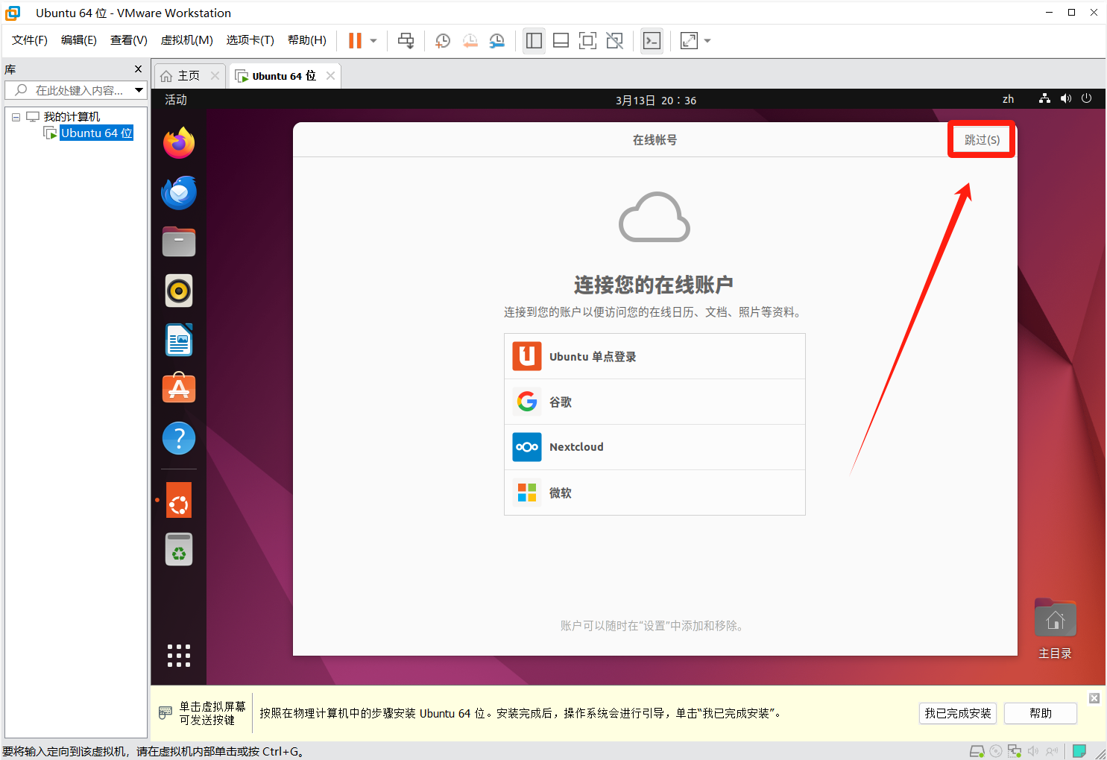Click the 我已完成安装 button

click(x=957, y=713)
